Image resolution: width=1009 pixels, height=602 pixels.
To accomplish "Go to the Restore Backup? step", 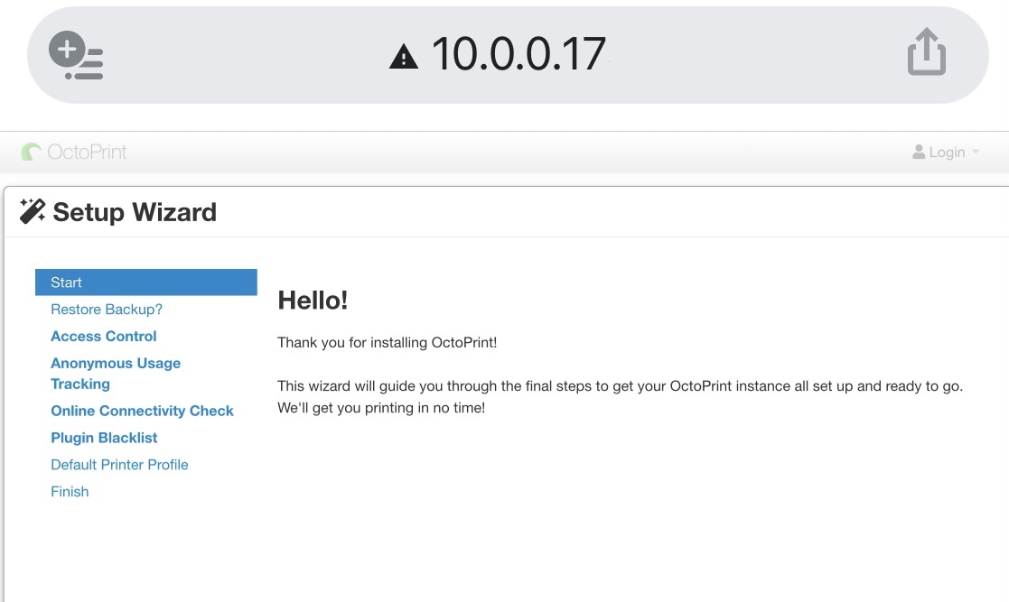I will click(x=107, y=310).
